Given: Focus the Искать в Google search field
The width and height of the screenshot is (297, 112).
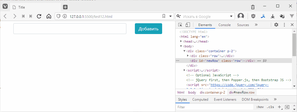Looking at the screenshot, I should click(205, 16).
